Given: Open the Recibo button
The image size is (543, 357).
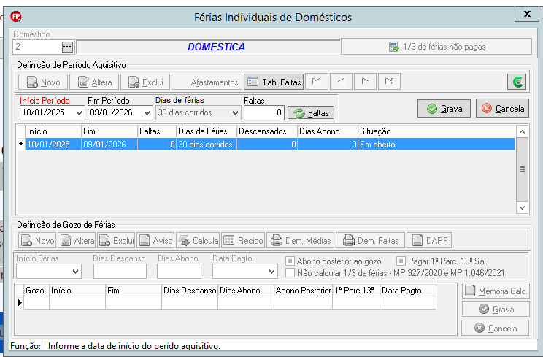Looking at the screenshot, I should click(x=243, y=241).
